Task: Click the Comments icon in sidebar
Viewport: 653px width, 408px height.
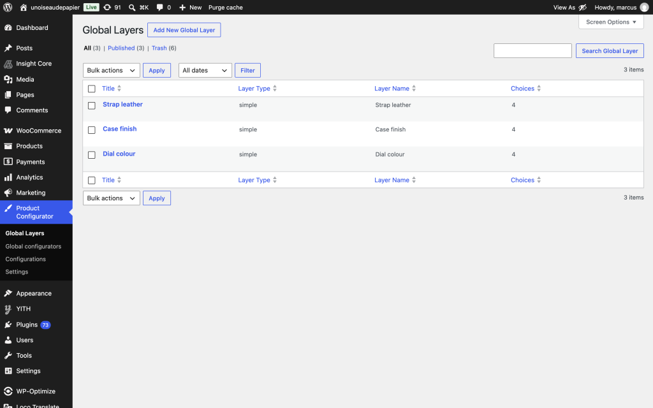Action: (x=8, y=110)
